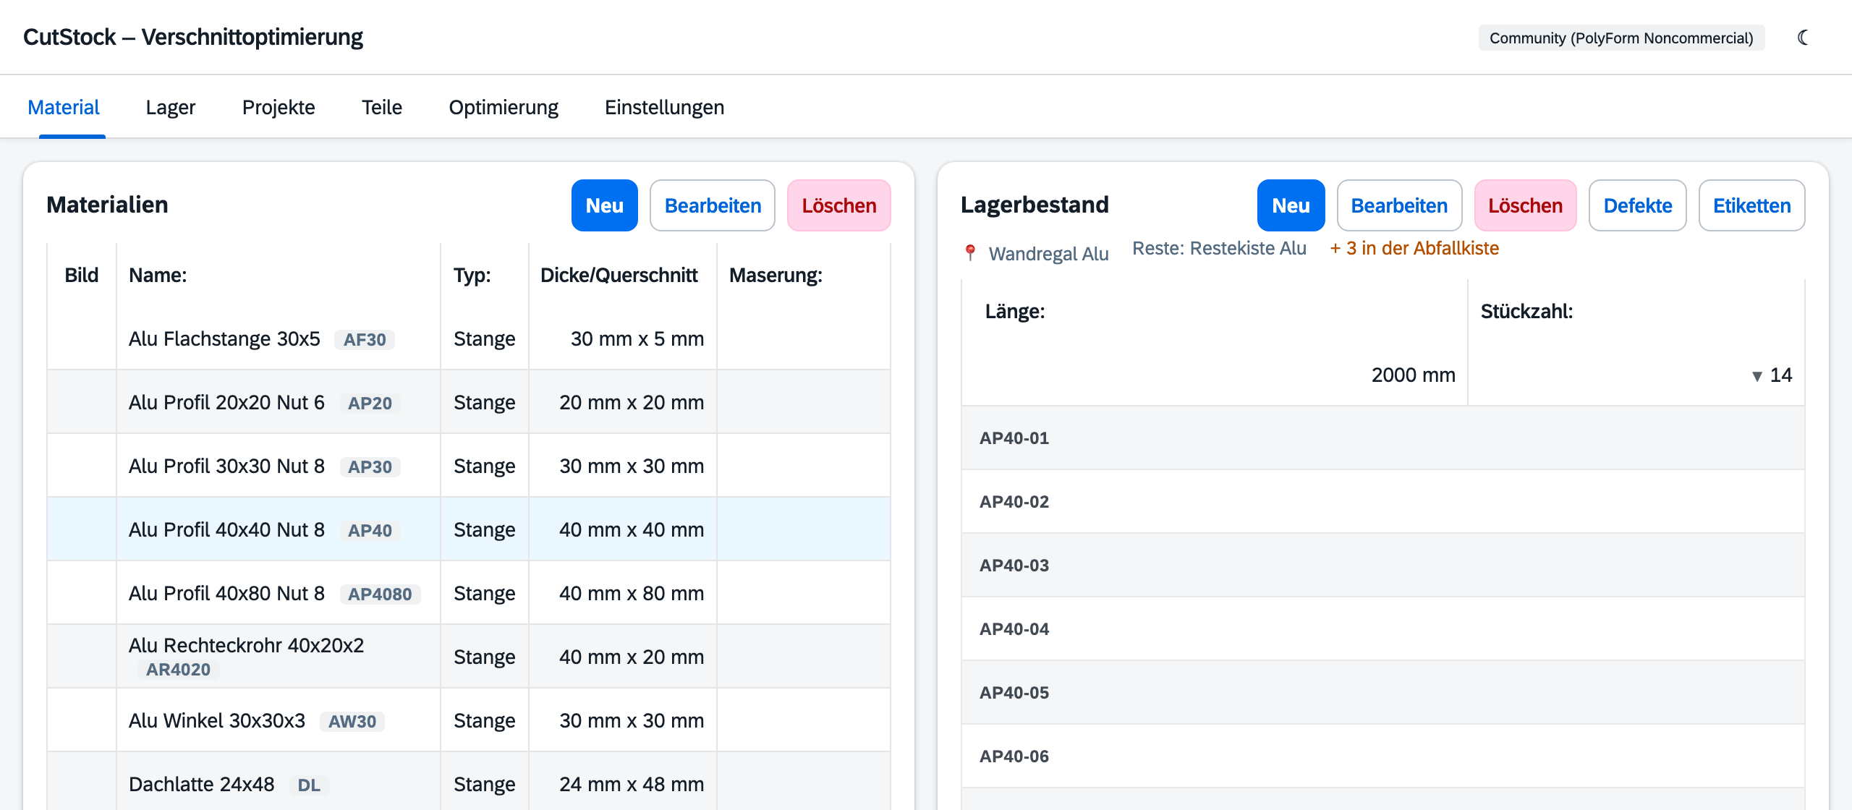
Task: Click the '+ 3 in der Abfallkiste' note
Action: [1414, 248]
